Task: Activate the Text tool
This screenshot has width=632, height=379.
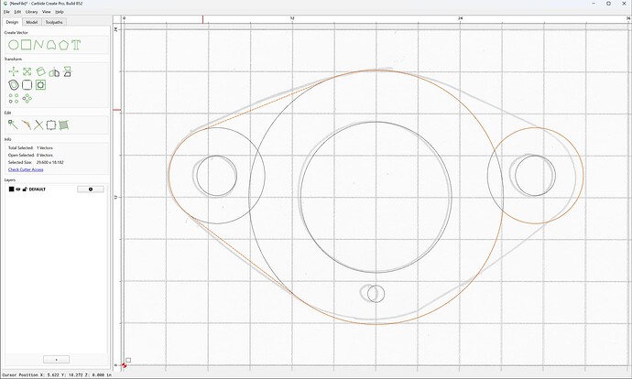Action: [x=76, y=45]
